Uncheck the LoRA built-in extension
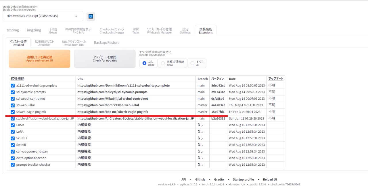This screenshot has height=192, width=368. tap(13, 132)
